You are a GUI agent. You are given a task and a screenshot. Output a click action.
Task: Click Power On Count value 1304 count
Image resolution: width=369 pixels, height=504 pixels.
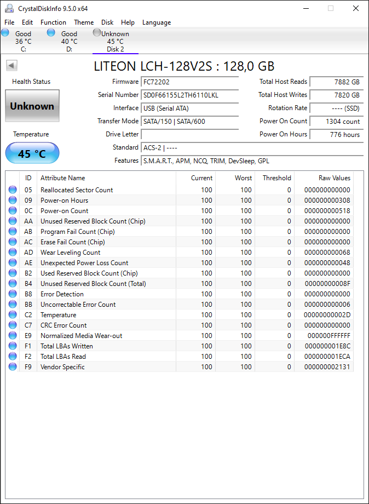tap(337, 122)
